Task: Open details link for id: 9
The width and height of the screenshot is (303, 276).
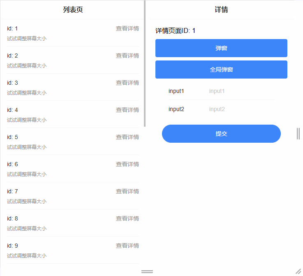Action: tap(127, 246)
